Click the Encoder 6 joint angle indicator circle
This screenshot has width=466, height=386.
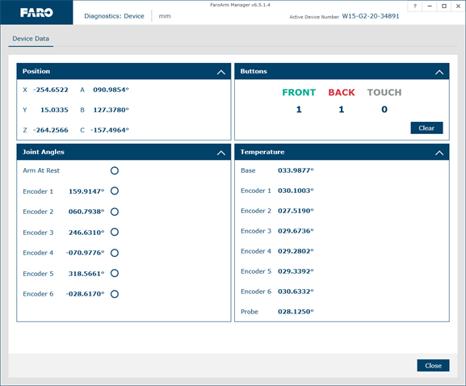pos(115,294)
